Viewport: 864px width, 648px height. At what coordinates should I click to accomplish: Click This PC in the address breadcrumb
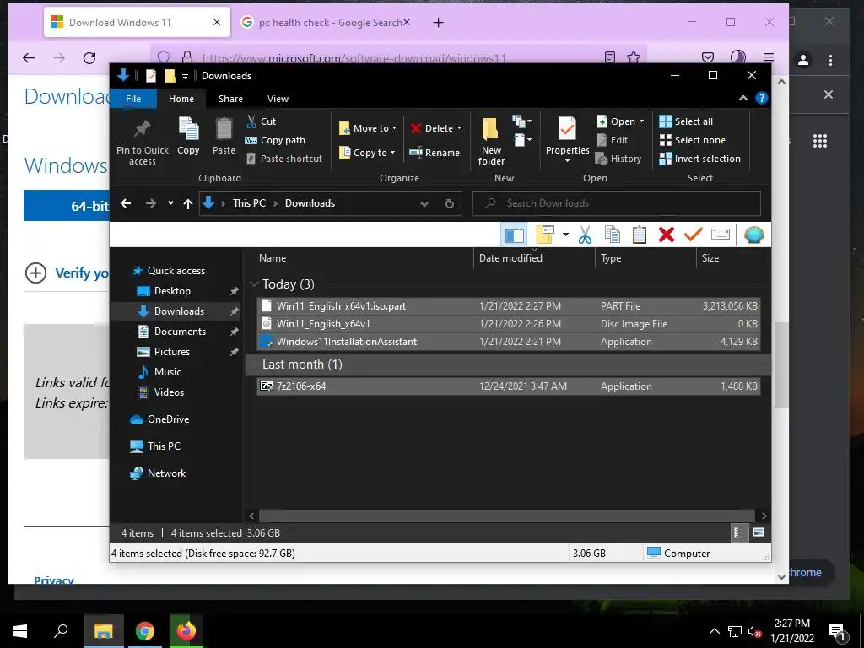click(249, 203)
